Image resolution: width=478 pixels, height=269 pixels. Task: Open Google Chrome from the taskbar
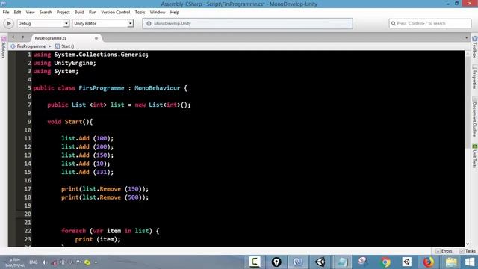pos(385,262)
